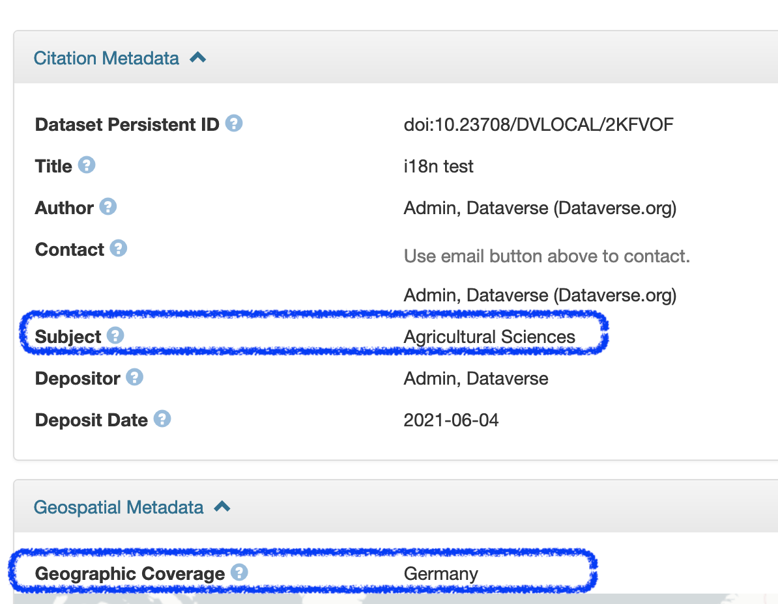Select the DOI value doi:10.23708/DVLOCAL/2KFVOF

pos(538,124)
